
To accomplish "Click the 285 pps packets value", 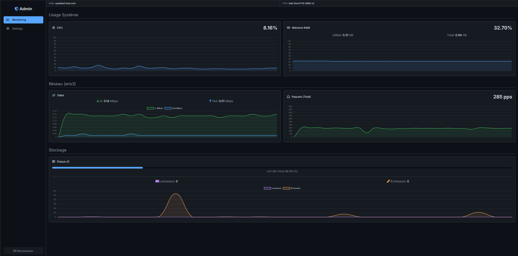I will [503, 97].
